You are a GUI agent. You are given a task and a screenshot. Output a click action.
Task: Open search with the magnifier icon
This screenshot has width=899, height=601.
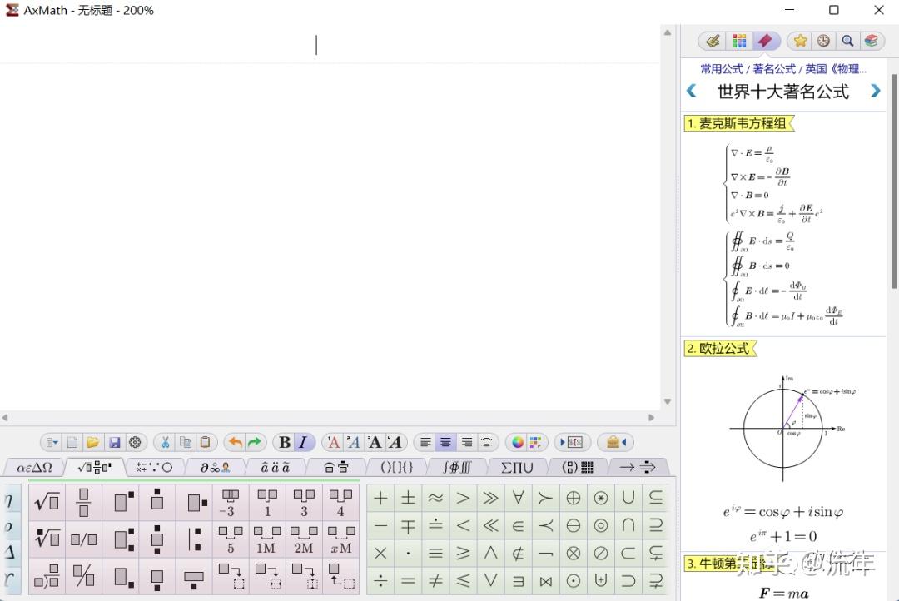pos(847,41)
